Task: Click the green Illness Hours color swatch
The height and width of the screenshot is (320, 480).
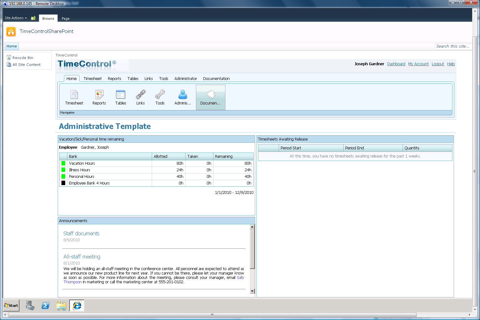Action: (x=63, y=170)
